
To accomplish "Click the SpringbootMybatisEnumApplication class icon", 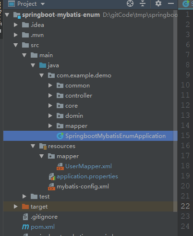I will tap(60, 136).
